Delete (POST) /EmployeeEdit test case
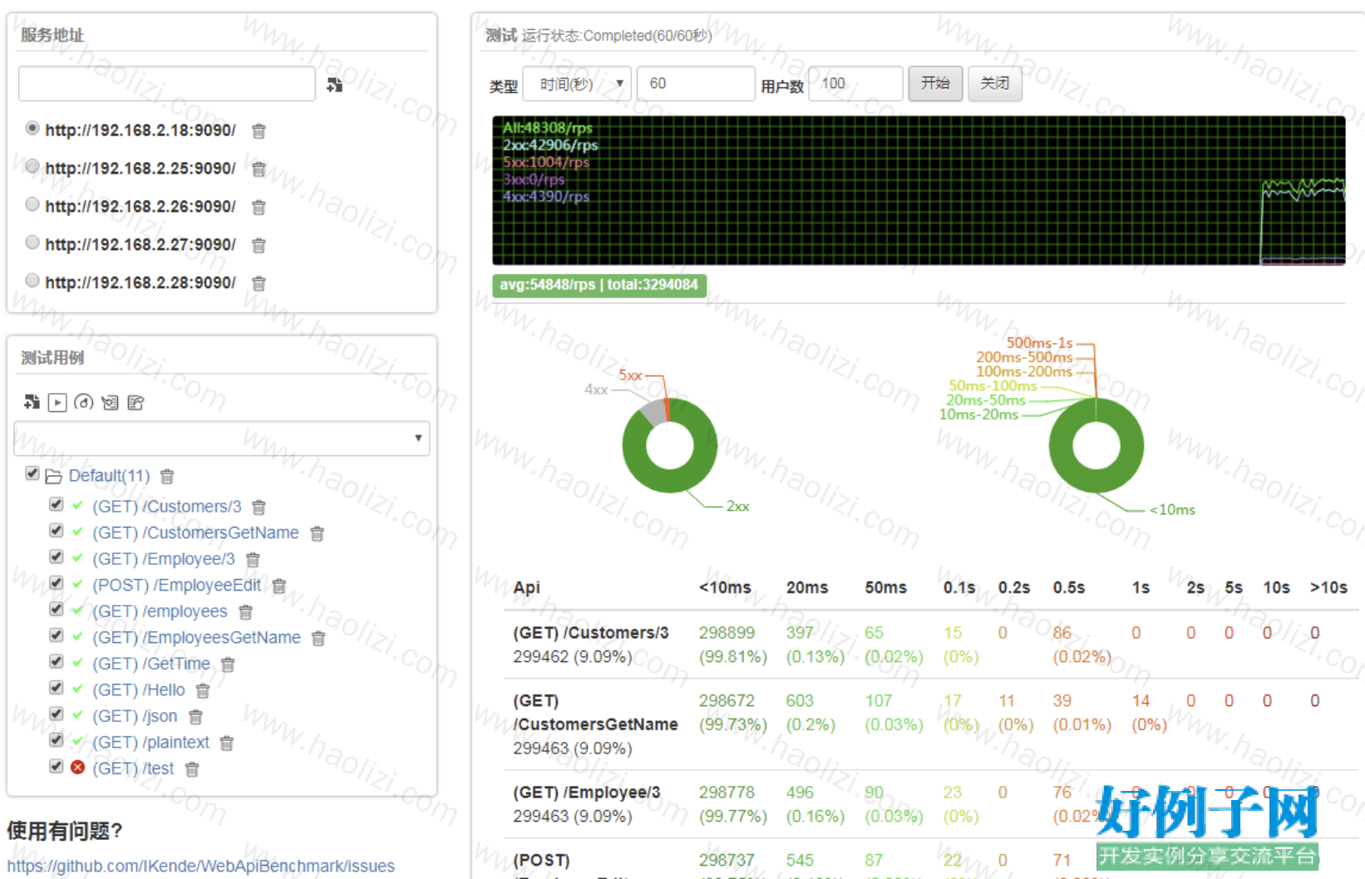The width and height of the screenshot is (1365, 879). coord(279,587)
